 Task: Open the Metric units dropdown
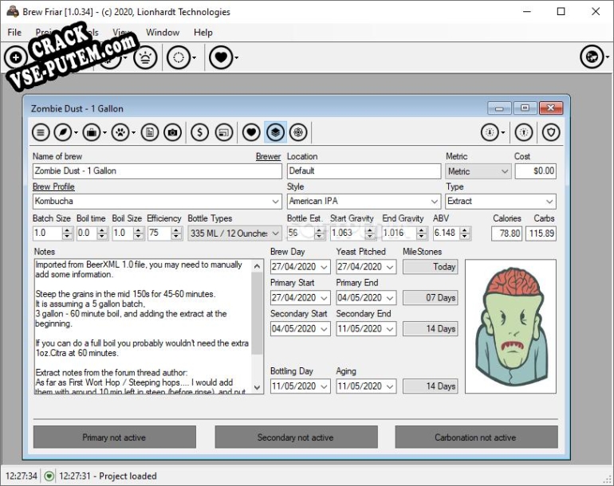pyautogui.click(x=505, y=171)
